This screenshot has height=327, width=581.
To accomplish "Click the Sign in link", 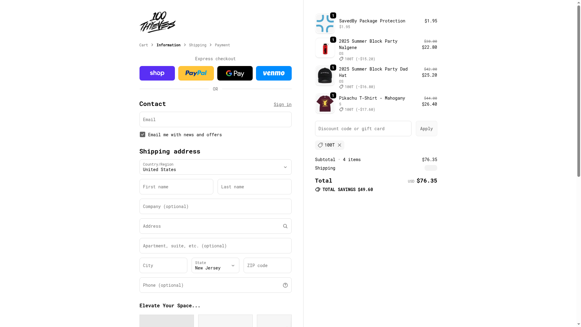I will pyautogui.click(x=283, y=104).
